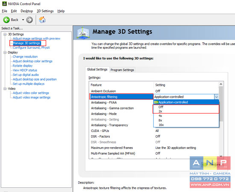Open Adjust desktop size and position
The width and height of the screenshot is (235, 192).
[35, 79]
